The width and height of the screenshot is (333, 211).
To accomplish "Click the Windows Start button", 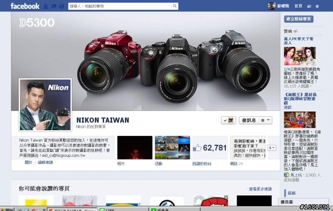I will point(7,209).
